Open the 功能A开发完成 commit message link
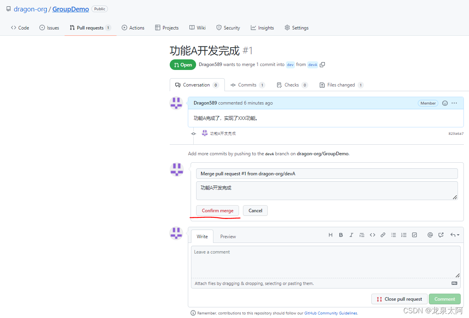This screenshot has height=318, width=469. [223, 134]
